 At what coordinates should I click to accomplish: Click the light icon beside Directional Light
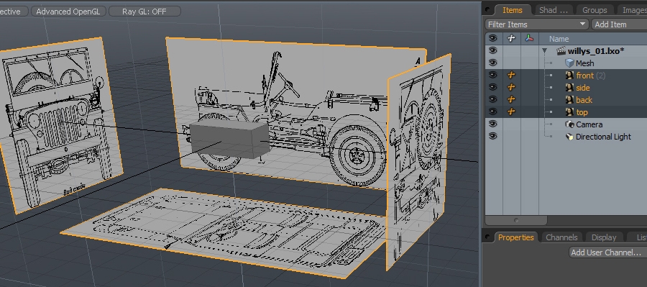(570, 137)
